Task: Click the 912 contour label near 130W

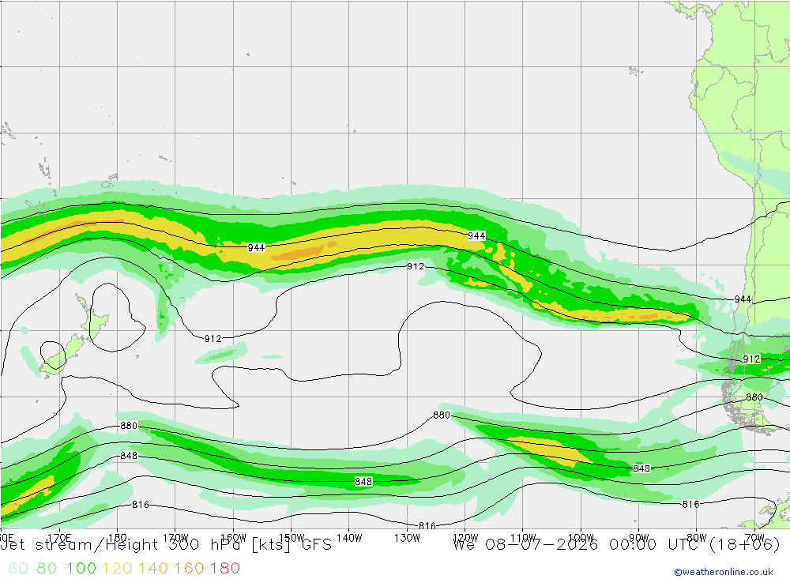Action: pyautogui.click(x=416, y=266)
